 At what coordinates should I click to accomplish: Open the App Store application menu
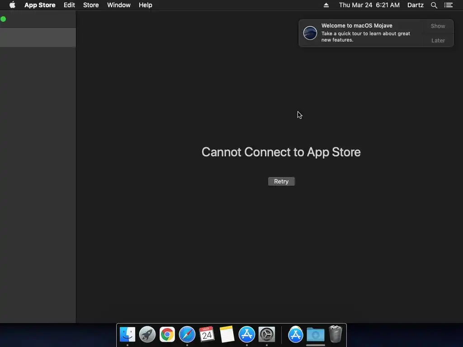[x=40, y=5]
